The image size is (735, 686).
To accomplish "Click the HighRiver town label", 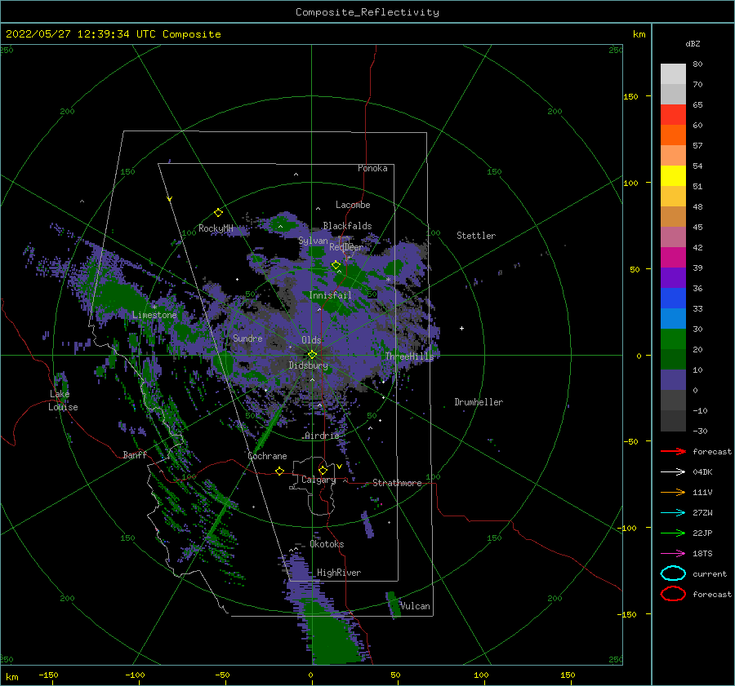I will pyautogui.click(x=339, y=573).
